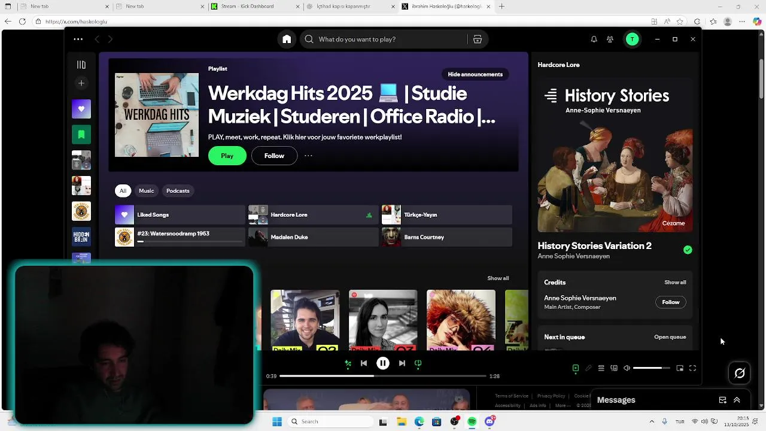Select the All filter chip
This screenshot has width=766, height=431.
tap(123, 191)
